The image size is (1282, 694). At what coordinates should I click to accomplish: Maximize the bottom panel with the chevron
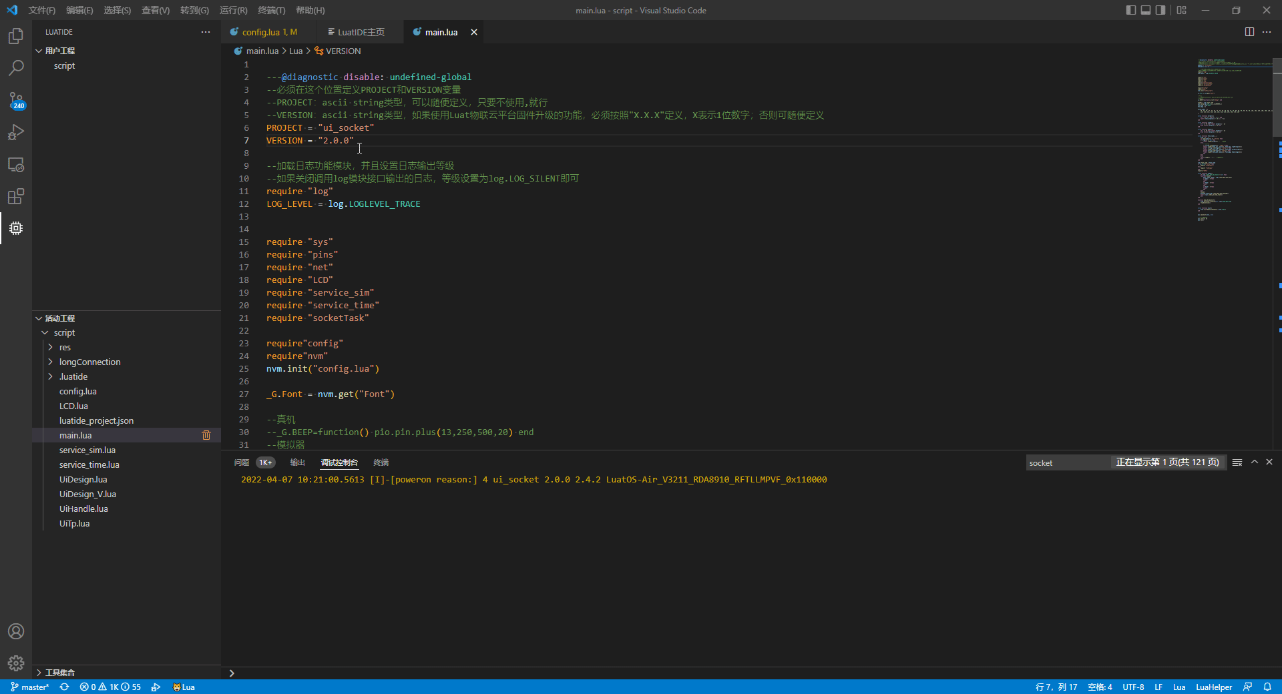click(1255, 462)
